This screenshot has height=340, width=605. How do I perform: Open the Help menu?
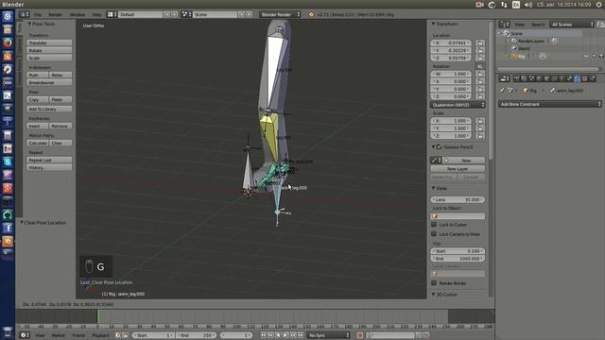pyautogui.click(x=96, y=15)
